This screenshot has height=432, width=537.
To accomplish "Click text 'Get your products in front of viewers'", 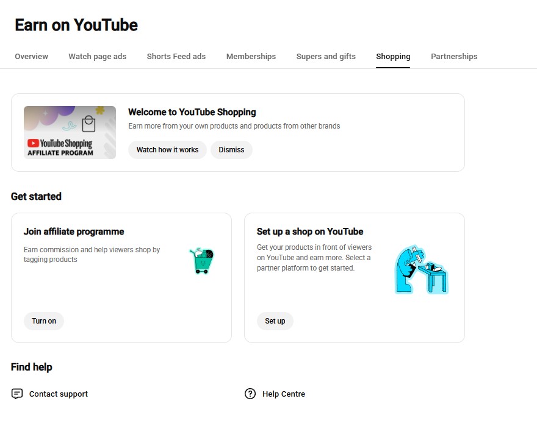I will click(314, 247).
